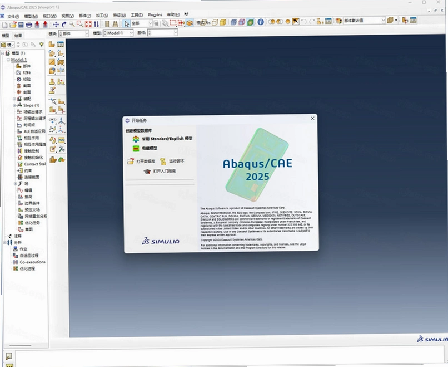Click the Create Part tool
The image size is (448, 367).
[x=52, y=44]
